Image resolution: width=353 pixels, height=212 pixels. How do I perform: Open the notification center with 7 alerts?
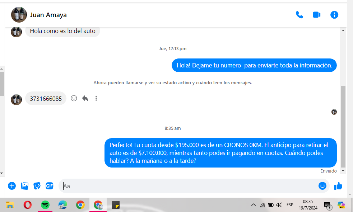pyautogui.click(x=328, y=205)
